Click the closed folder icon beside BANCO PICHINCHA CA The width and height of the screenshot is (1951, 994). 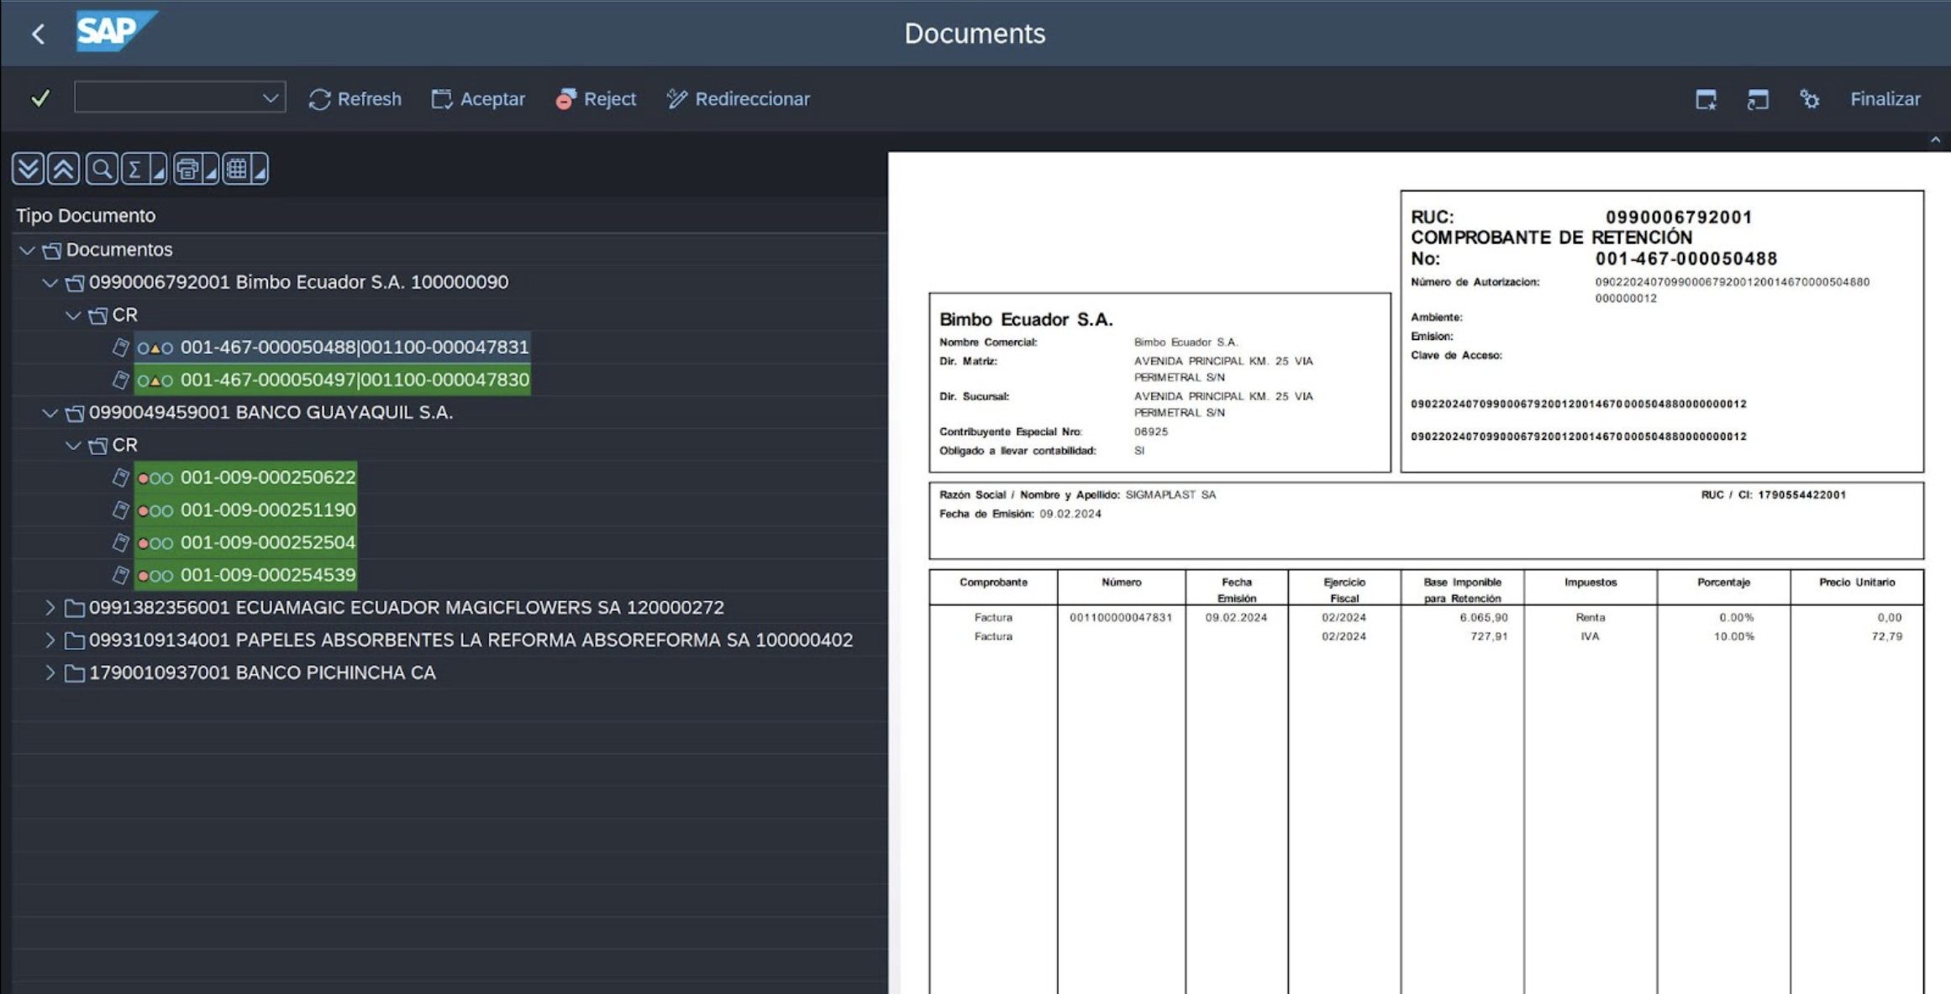(x=75, y=673)
